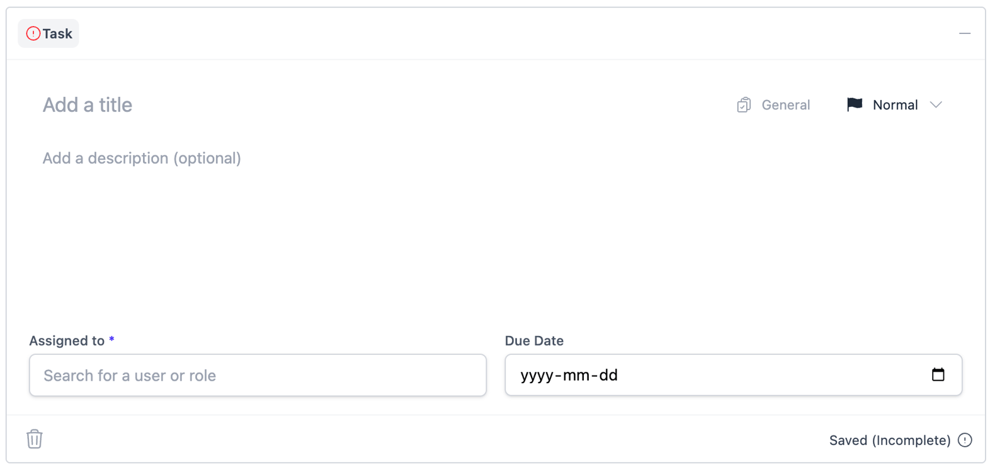
Task: Click the Assigned to field label
Action: 67,341
